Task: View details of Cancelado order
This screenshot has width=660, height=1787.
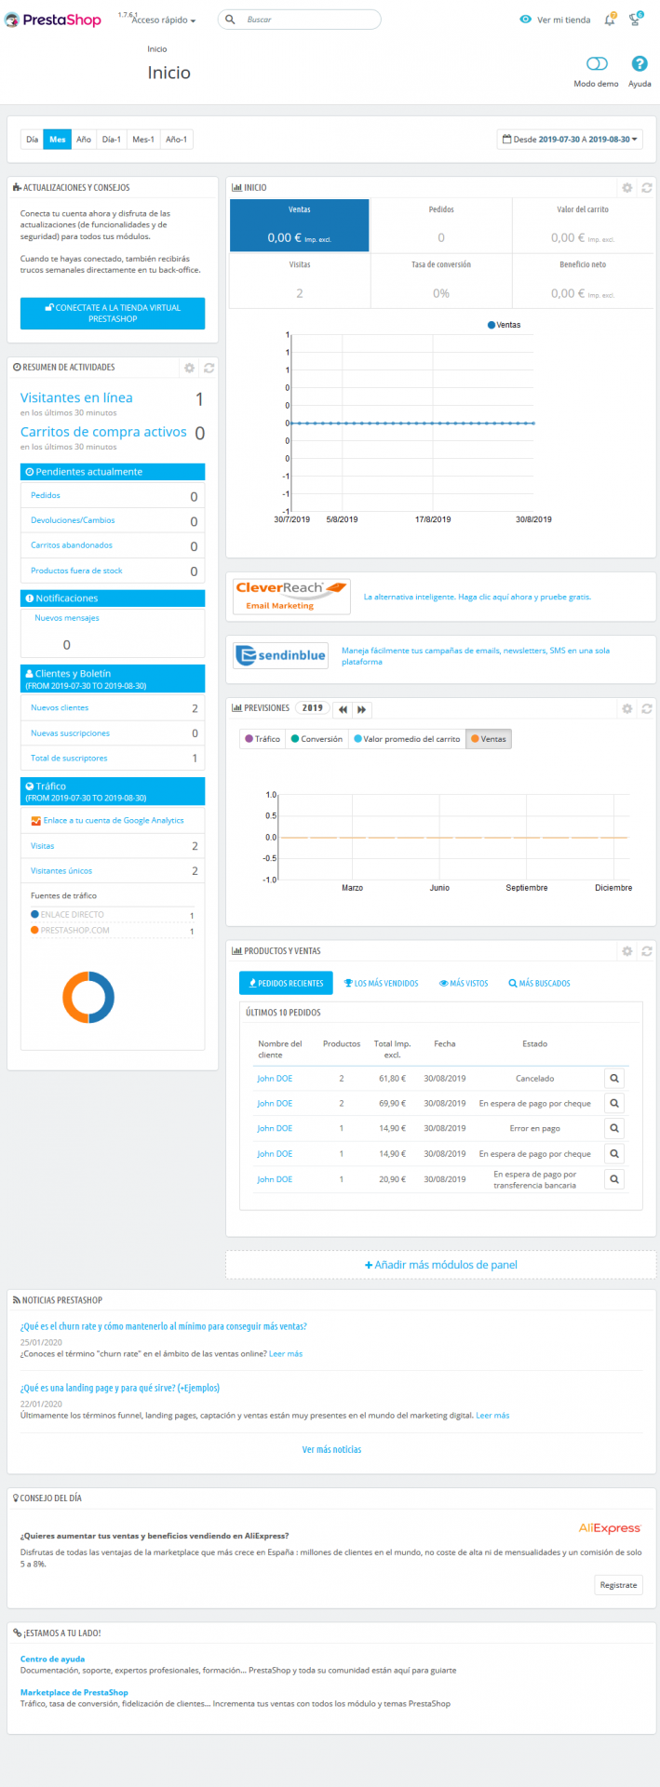Action: (614, 1079)
